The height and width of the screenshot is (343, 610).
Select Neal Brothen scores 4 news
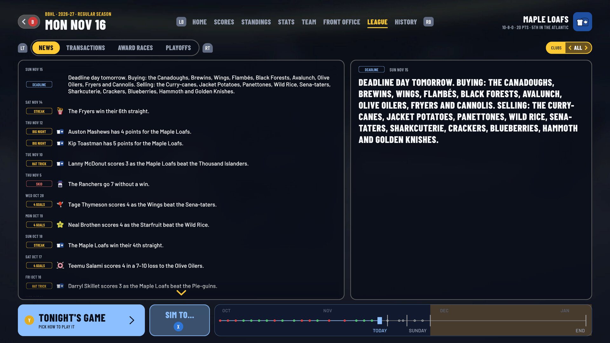pyautogui.click(x=181, y=225)
